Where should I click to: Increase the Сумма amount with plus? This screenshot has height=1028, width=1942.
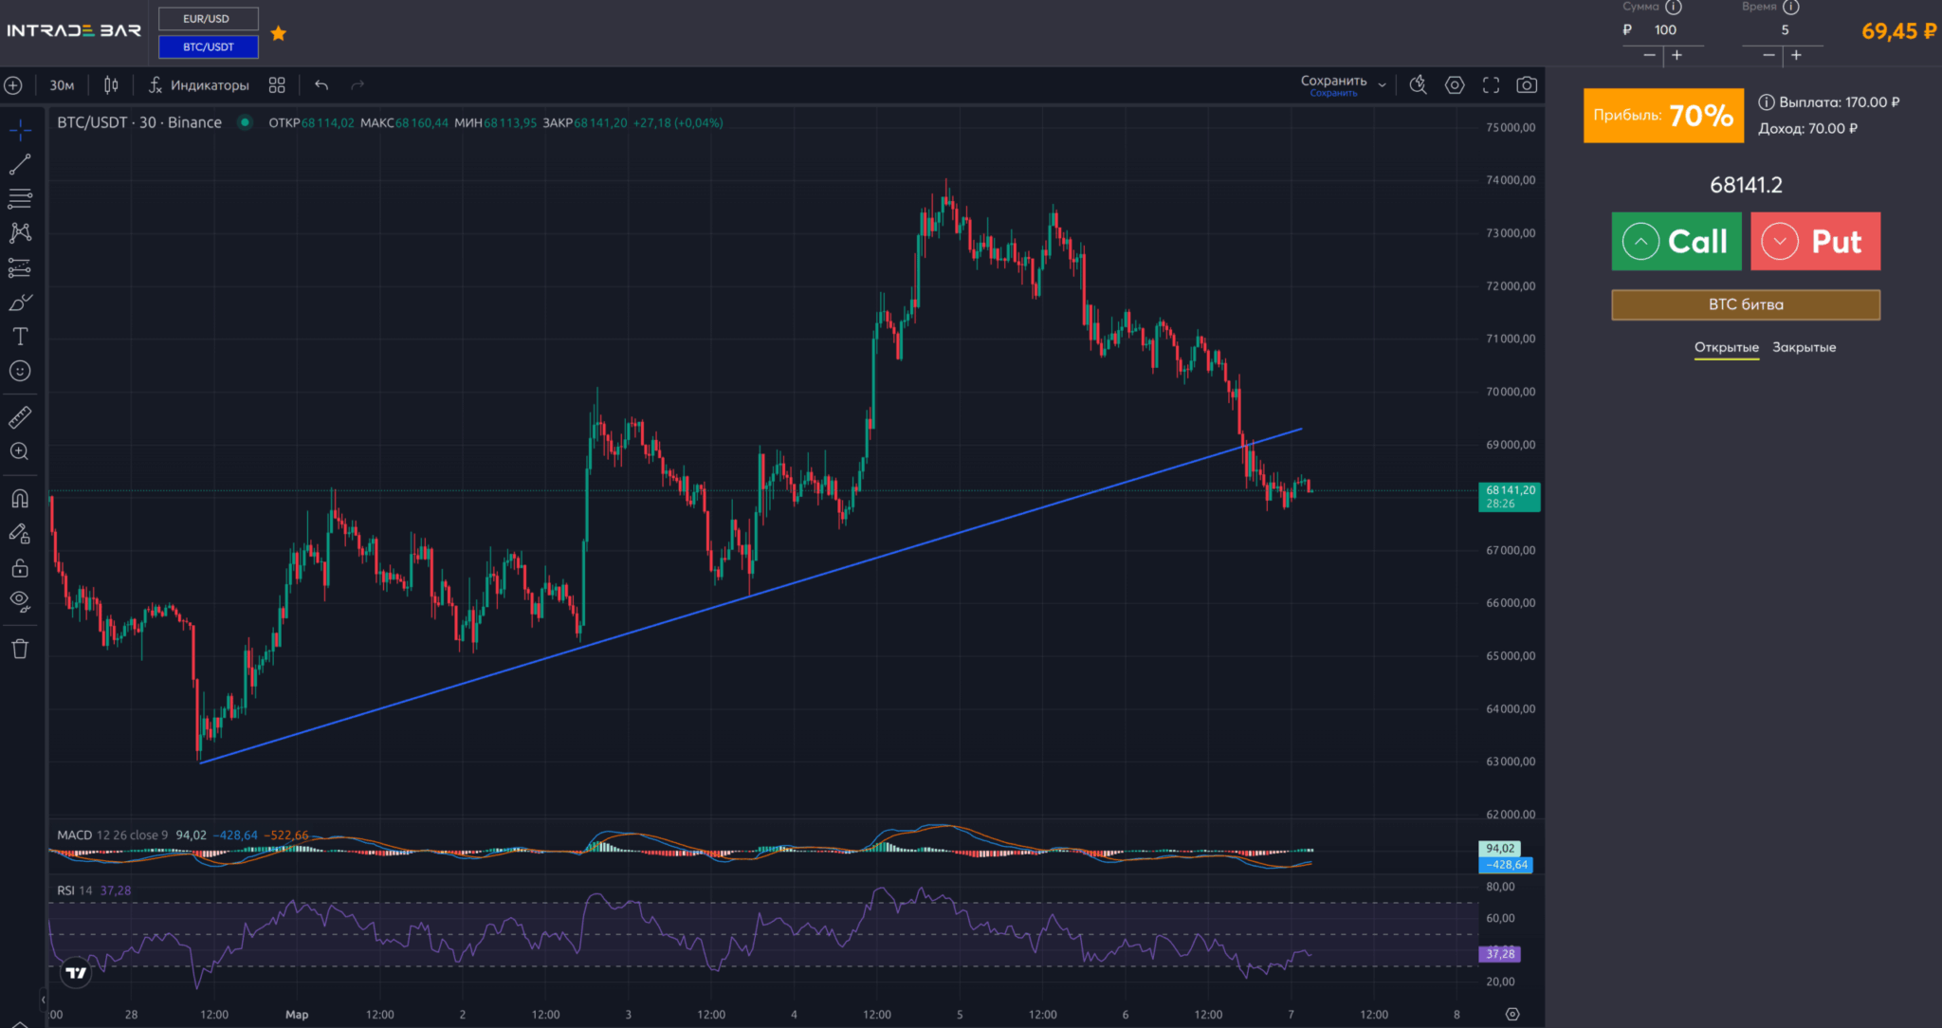click(1676, 55)
